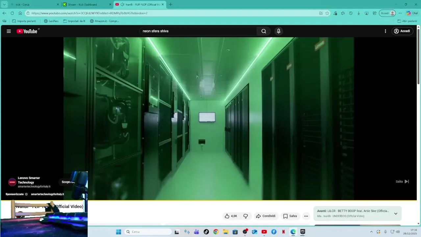Viewport: 421px width, 237px height.
Task: Click the YouTube search magnifier button
Action: click(x=264, y=31)
